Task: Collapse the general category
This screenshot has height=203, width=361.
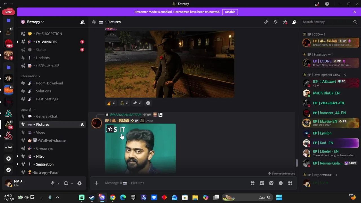Action: click(x=27, y=110)
